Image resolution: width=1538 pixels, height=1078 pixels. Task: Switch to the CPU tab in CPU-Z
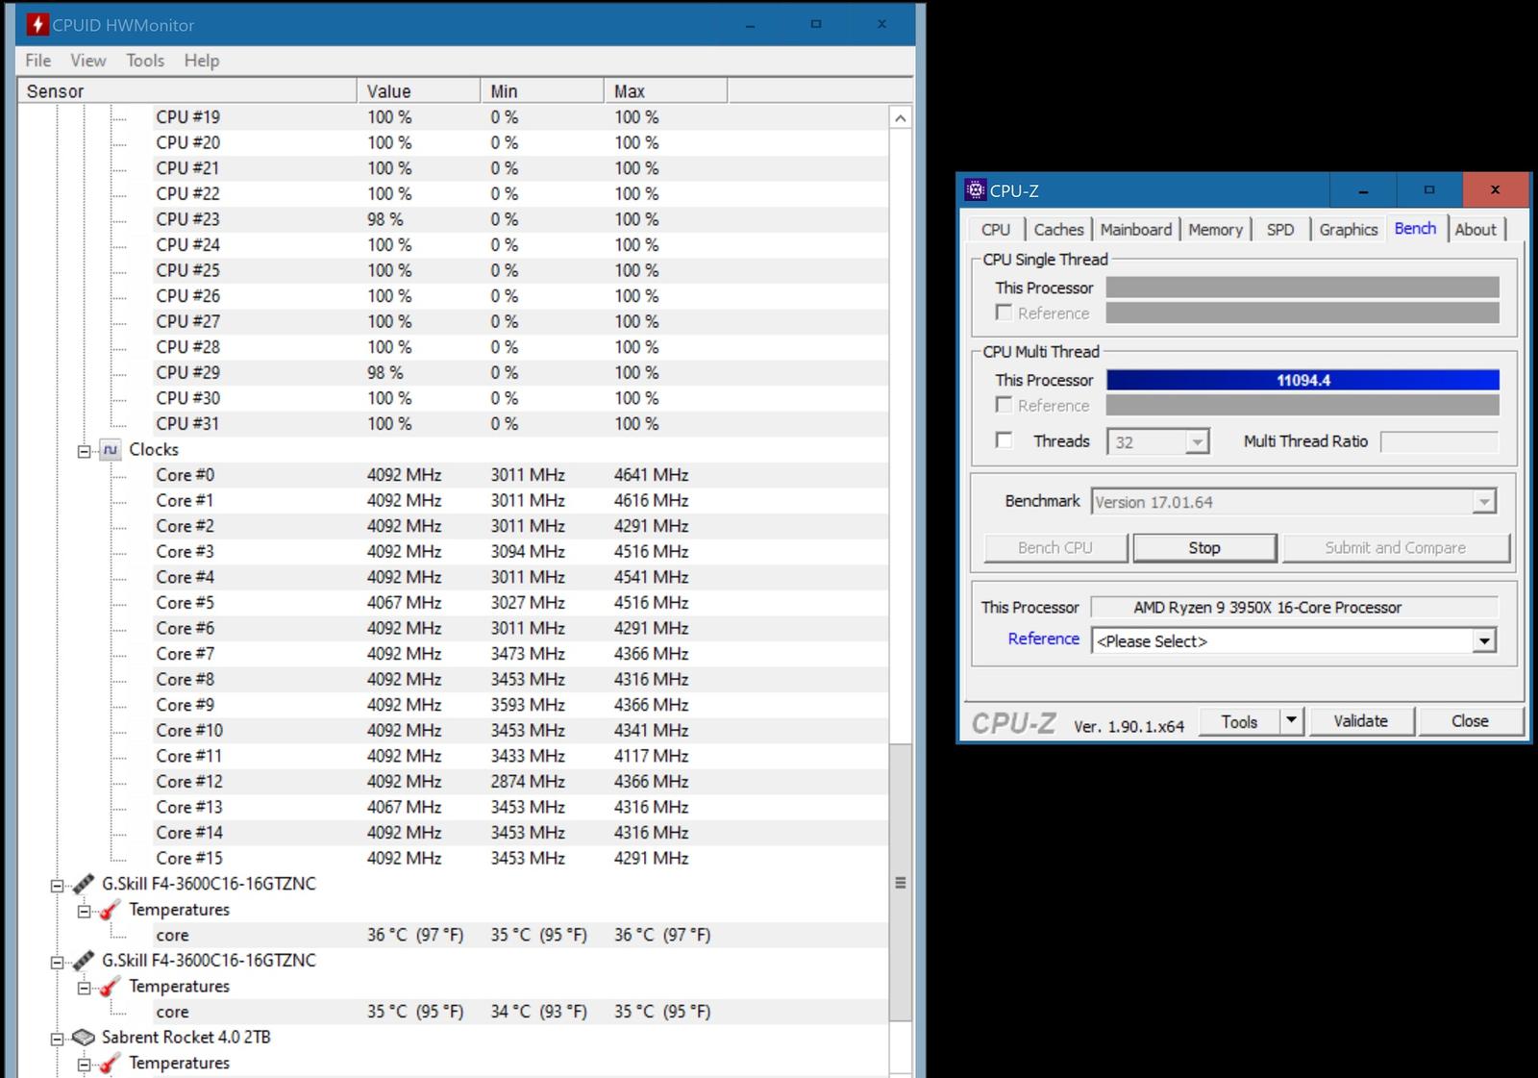pyautogui.click(x=996, y=230)
